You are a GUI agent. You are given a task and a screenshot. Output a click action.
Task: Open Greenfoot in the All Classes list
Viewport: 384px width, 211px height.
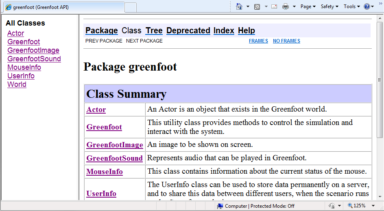coord(24,42)
